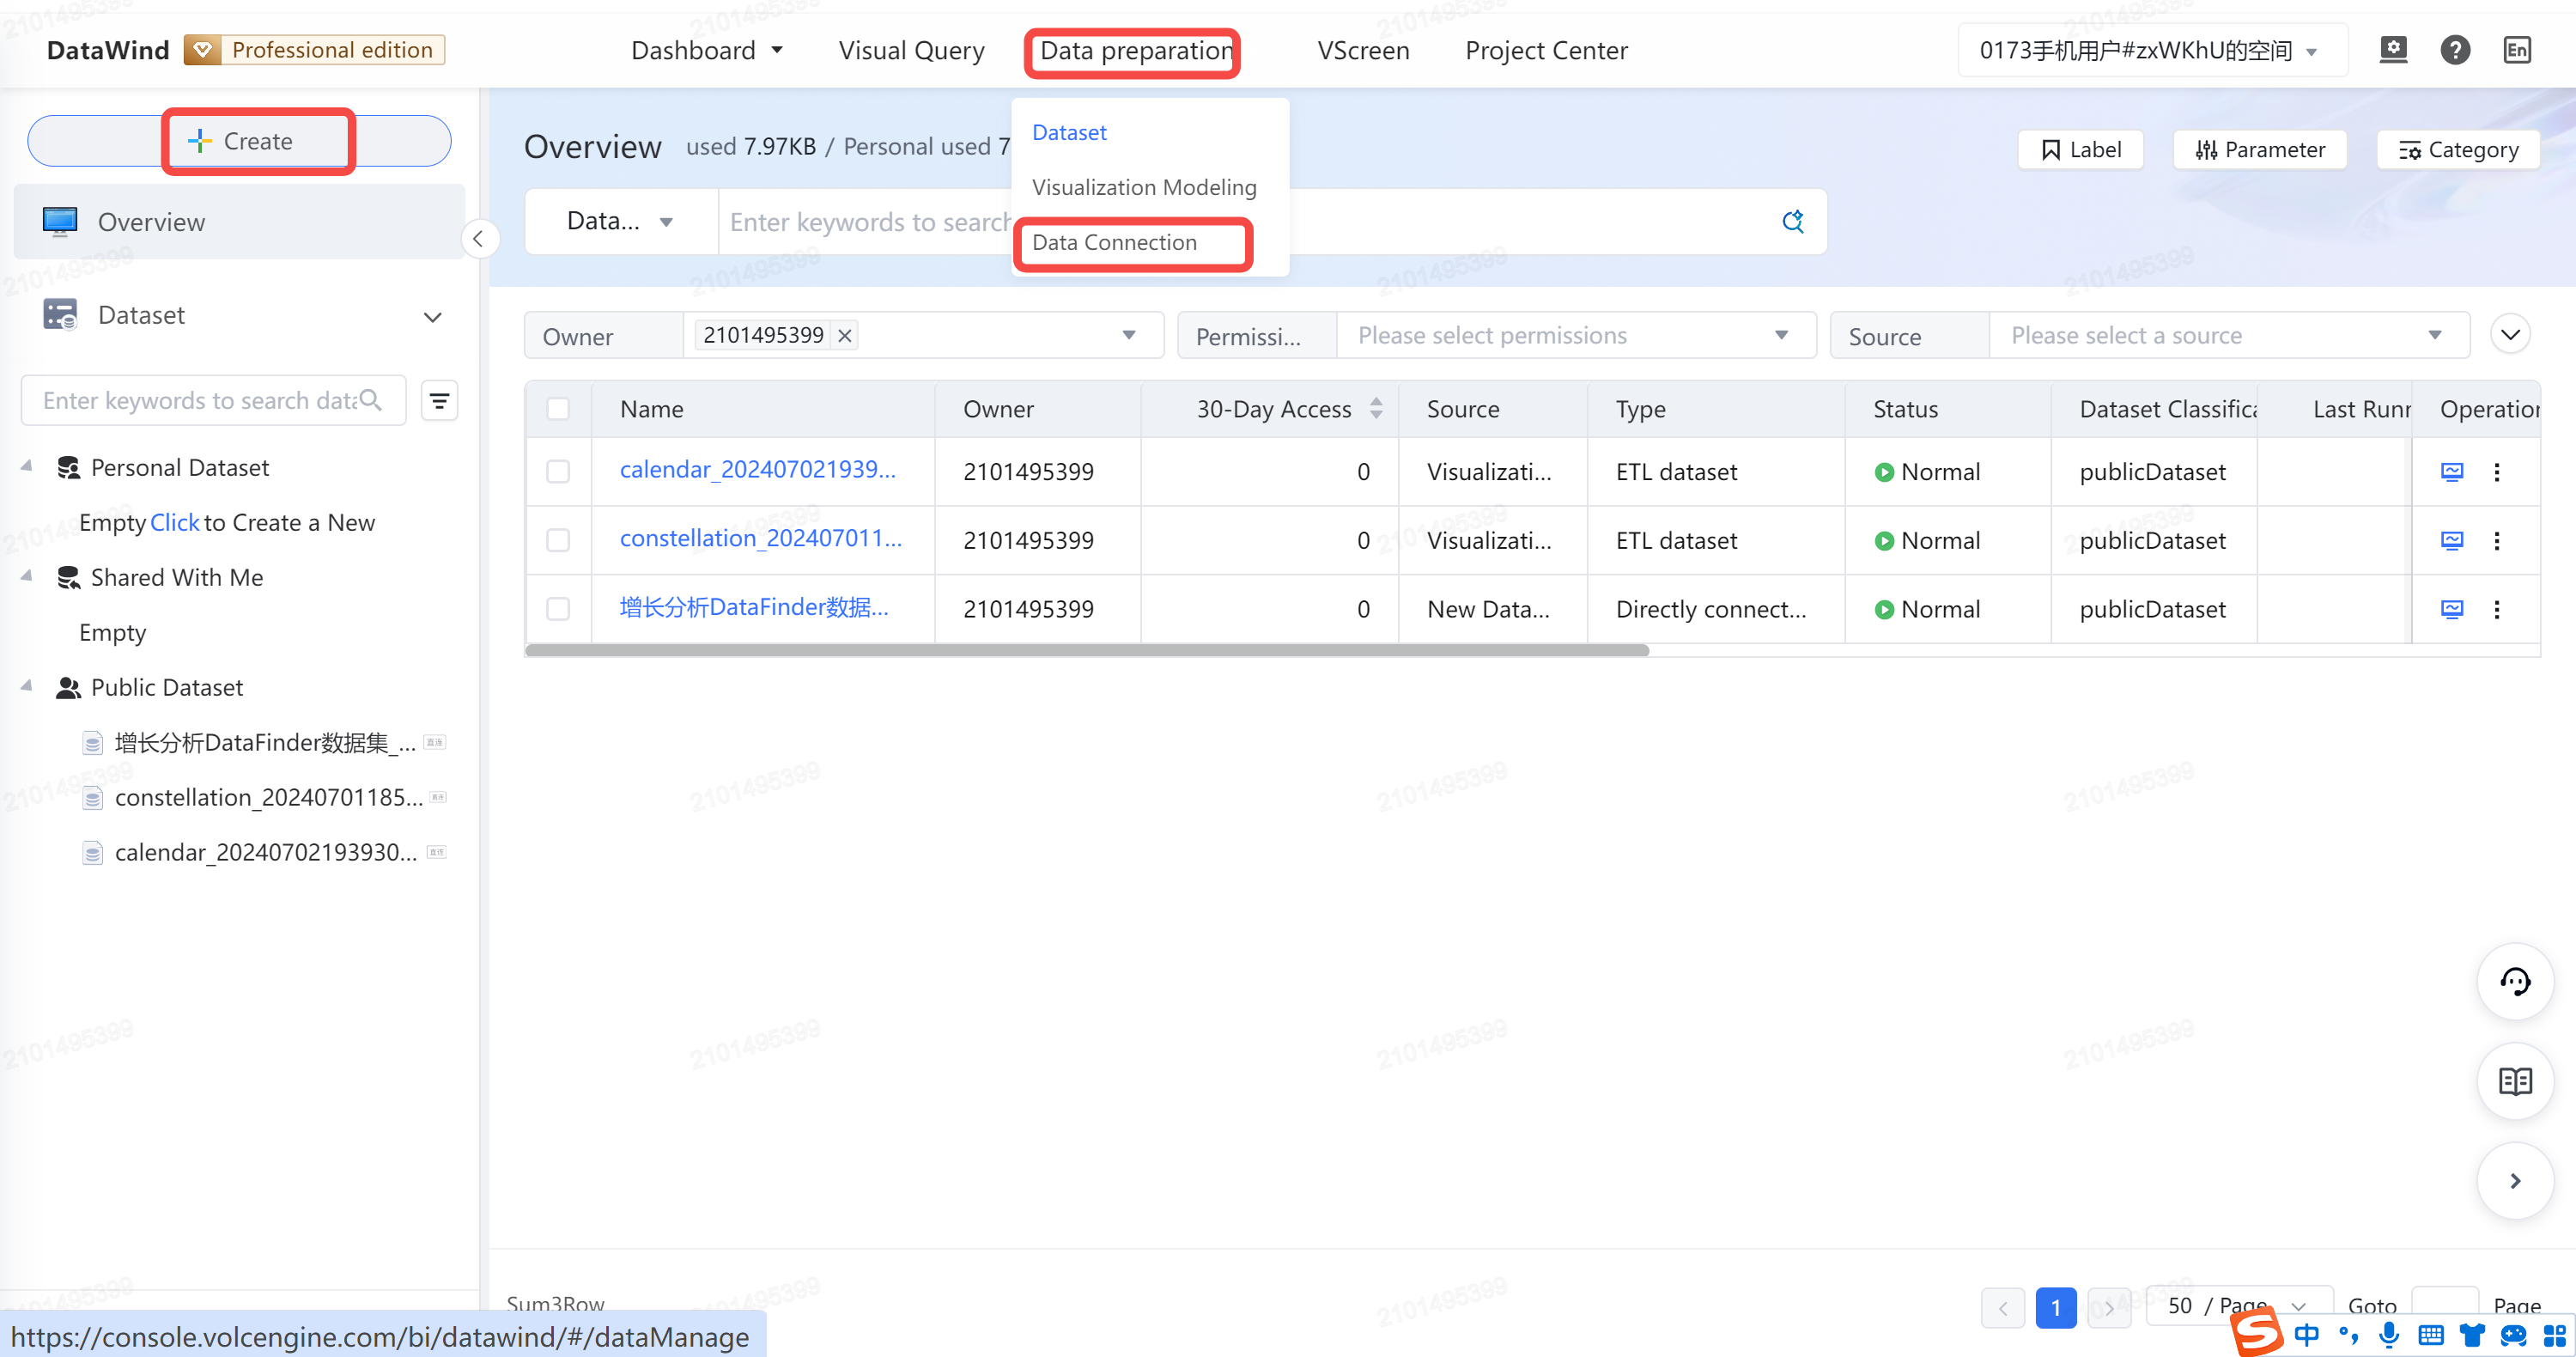The image size is (2576, 1357).
Task: Open the Visual Query tab
Action: [911, 50]
